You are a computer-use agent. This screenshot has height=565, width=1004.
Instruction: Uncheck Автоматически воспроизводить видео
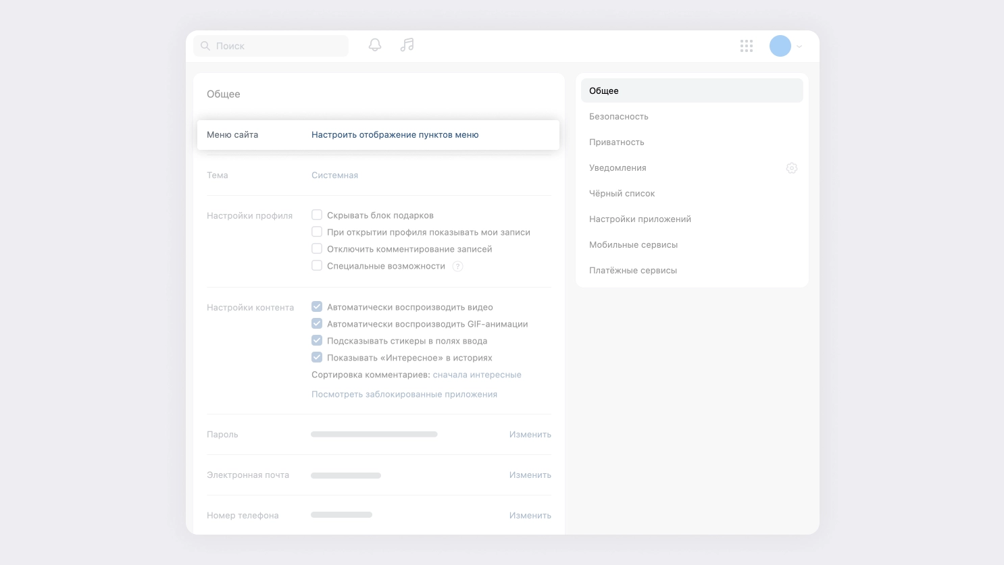(317, 306)
